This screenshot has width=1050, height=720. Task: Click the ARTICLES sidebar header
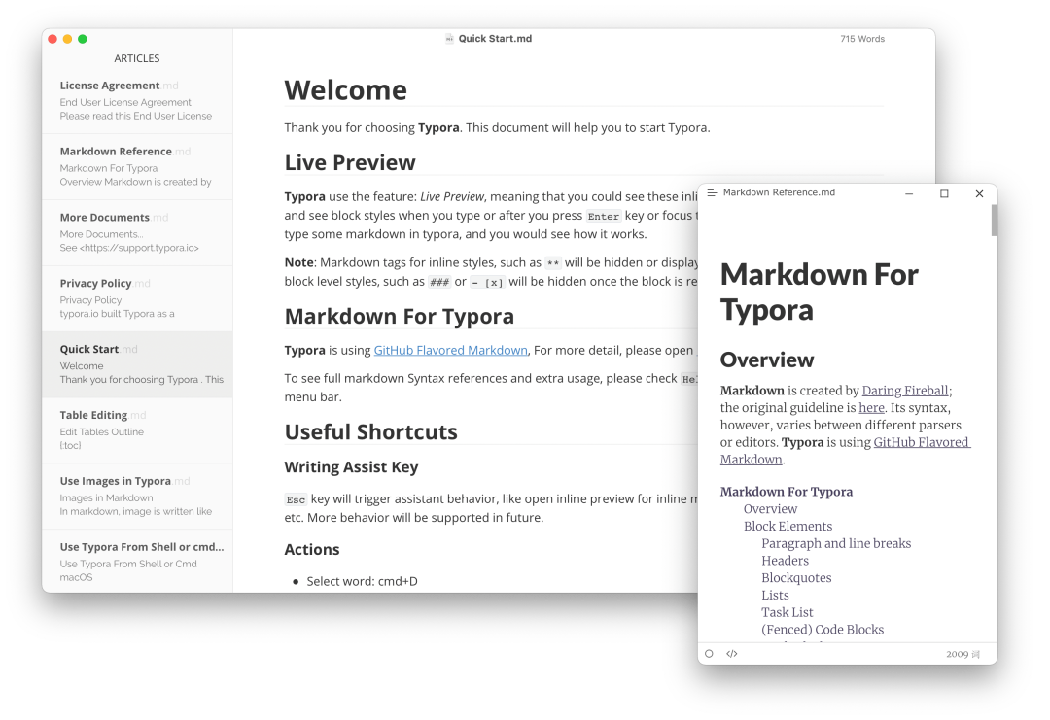click(137, 59)
